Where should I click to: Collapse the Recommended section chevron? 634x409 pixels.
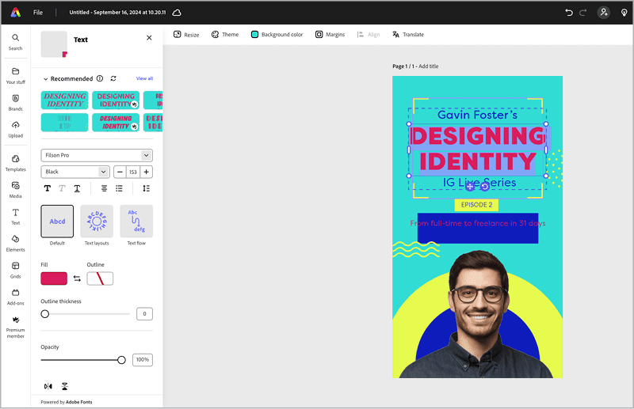click(45, 79)
